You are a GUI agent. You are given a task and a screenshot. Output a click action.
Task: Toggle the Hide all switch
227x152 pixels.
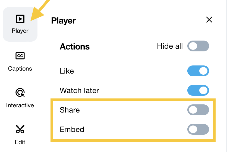click(x=198, y=46)
